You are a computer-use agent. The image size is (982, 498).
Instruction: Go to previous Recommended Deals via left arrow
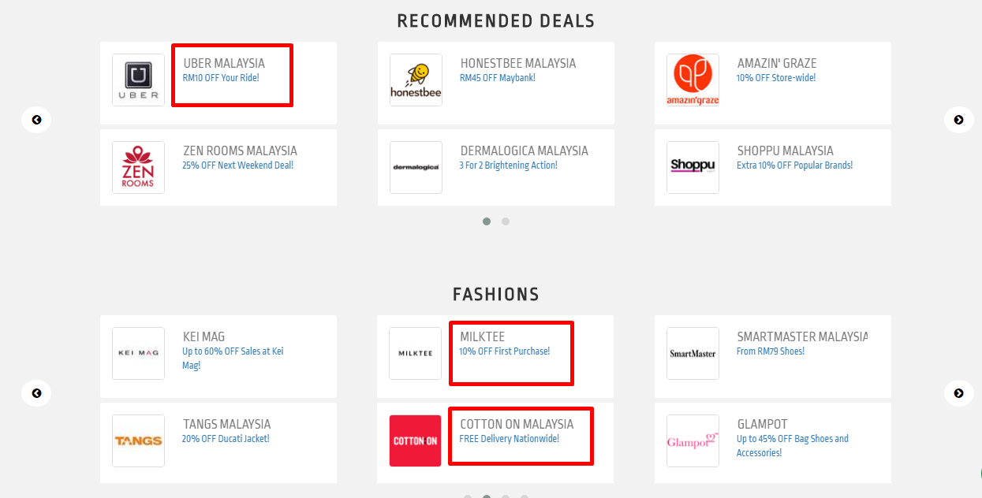coord(36,120)
